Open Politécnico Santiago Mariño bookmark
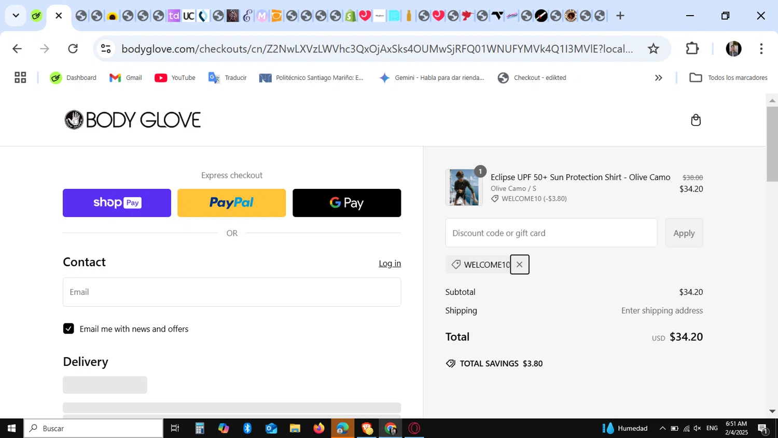The width and height of the screenshot is (778, 438). 312,78
